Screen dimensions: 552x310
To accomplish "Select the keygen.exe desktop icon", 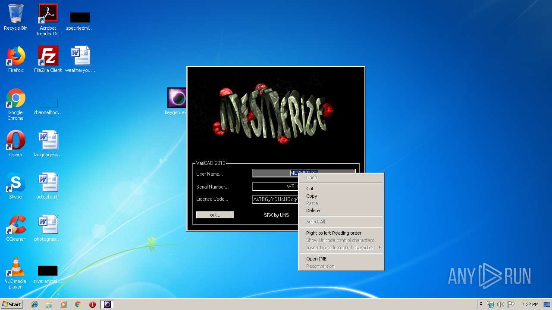I will [x=176, y=102].
